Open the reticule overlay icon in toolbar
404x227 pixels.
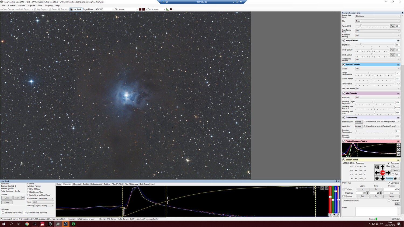(x=171, y=9)
